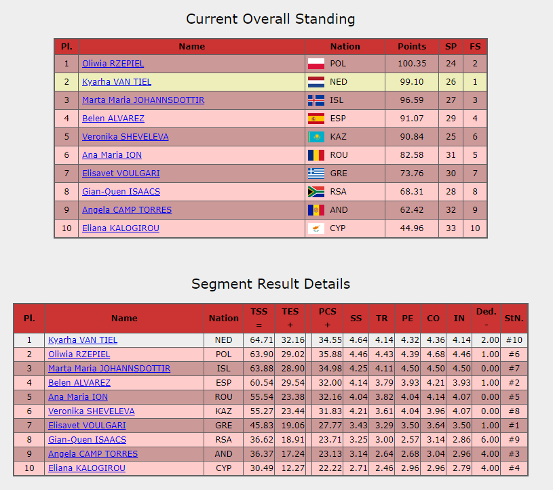Click the Spain flag icon
The height and width of the screenshot is (490, 553).
pos(316,119)
